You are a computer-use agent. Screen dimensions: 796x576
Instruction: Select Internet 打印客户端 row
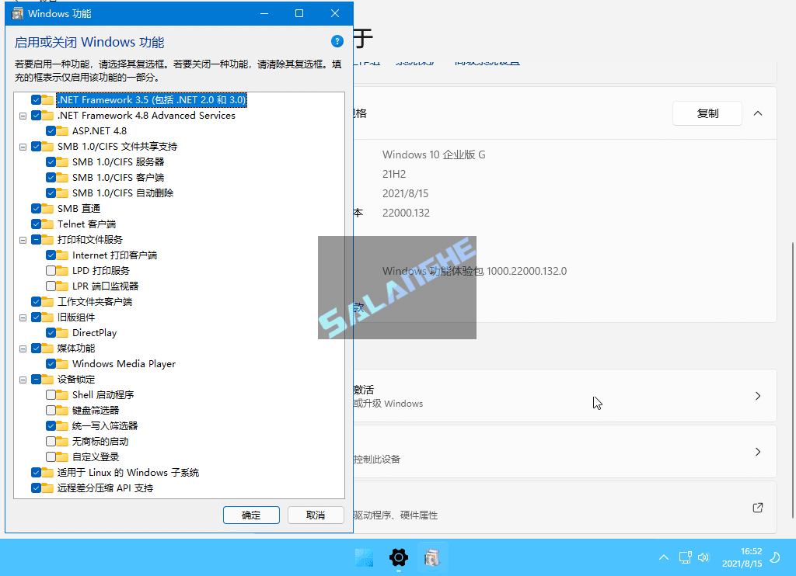(x=115, y=255)
